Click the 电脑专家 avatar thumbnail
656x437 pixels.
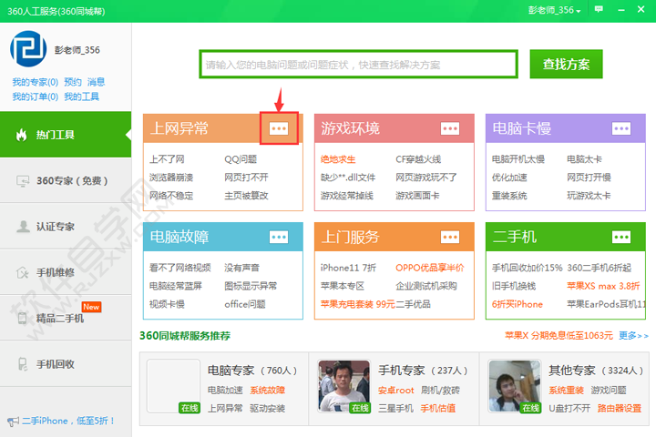click(174, 386)
